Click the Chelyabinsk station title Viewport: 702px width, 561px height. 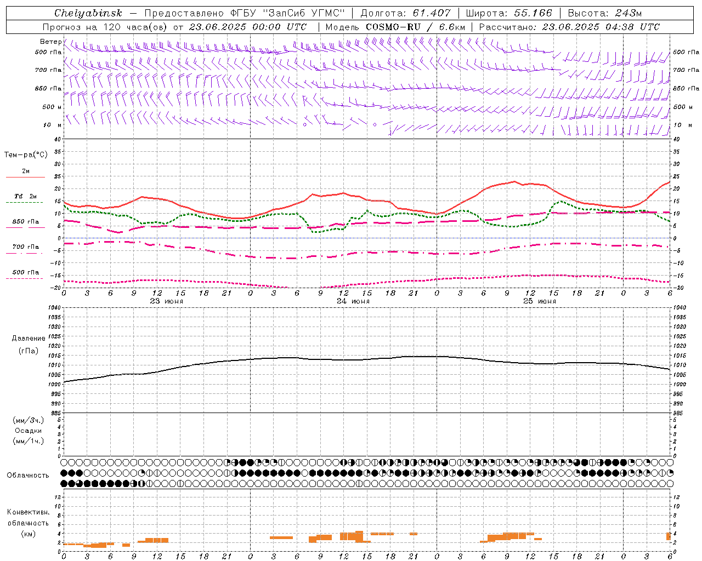(88, 13)
